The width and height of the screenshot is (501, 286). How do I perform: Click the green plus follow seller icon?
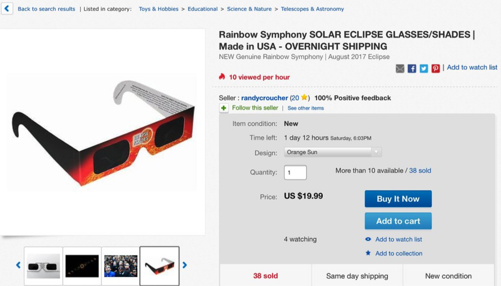click(x=224, y=108)
